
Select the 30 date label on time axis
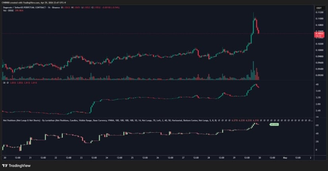[x=260, y=158]
